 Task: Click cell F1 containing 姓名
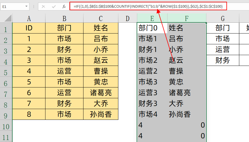[187, 28]
